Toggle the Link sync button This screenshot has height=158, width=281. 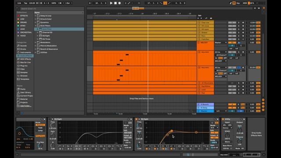(x=19, y=3)
